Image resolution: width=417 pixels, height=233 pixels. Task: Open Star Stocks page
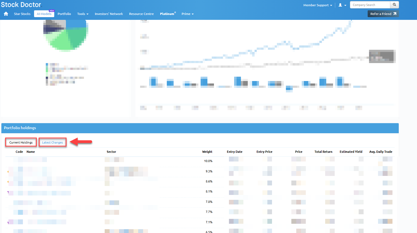[22, 14]
